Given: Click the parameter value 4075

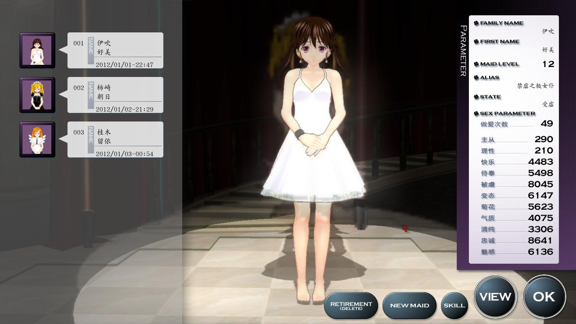Looking at the screenshot, I should (x=541, y=218).
